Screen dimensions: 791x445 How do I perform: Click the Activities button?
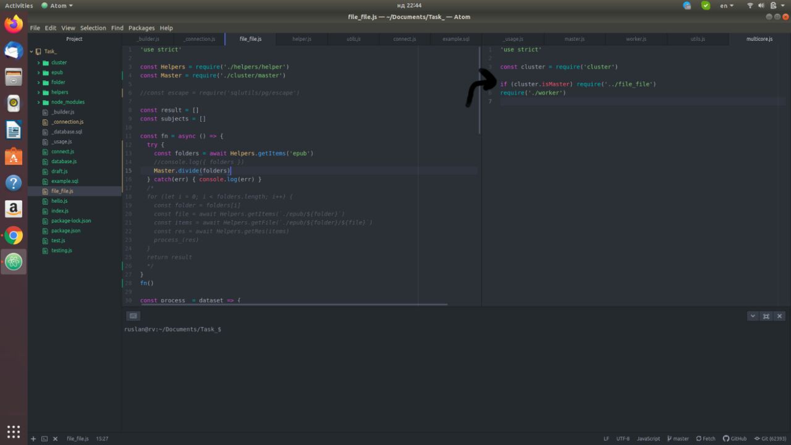tap(19, 6)
